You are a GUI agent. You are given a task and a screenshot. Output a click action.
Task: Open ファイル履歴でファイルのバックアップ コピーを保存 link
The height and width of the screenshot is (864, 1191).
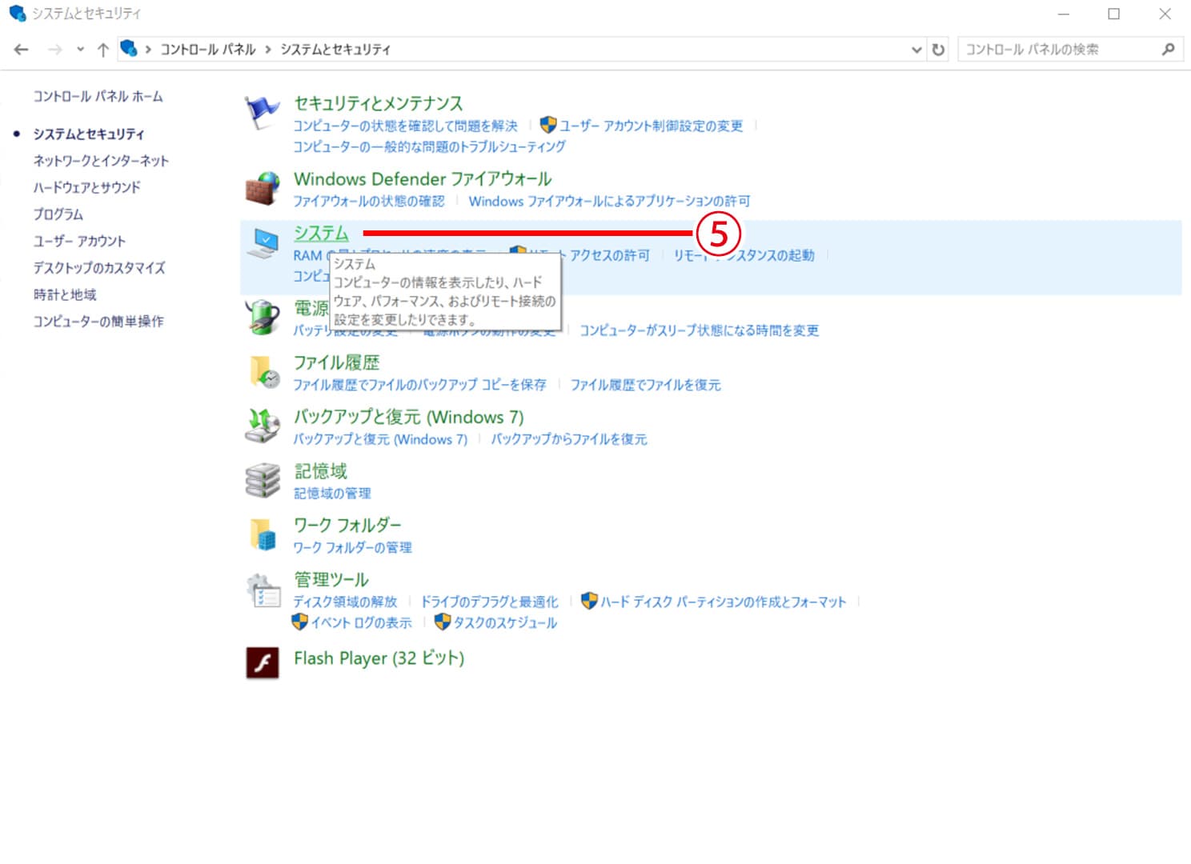point(419,385)
